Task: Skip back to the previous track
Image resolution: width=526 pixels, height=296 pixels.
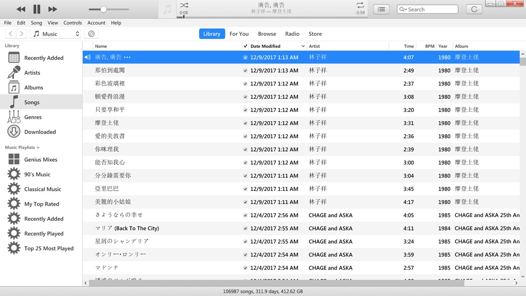Action: point(21,9)
